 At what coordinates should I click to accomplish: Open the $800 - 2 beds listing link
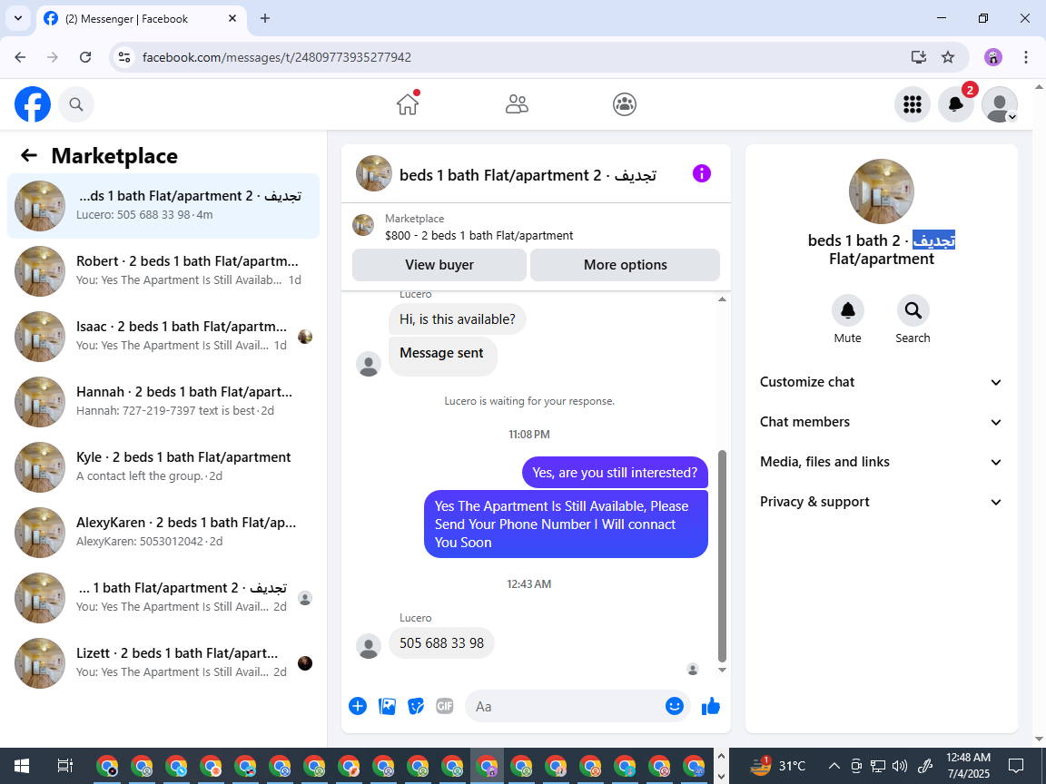tap(479, 235)
